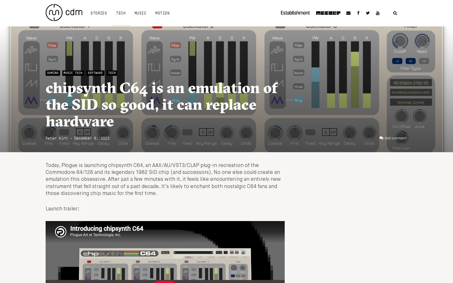
Task: Select the Tech category tag above the headline
Action: pos(112,73)
